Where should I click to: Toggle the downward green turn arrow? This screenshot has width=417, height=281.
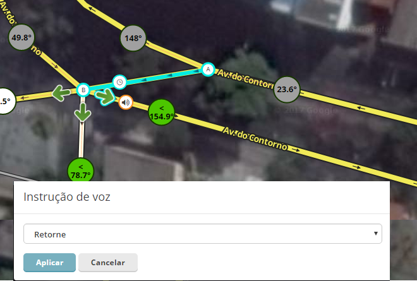point(83,112)
